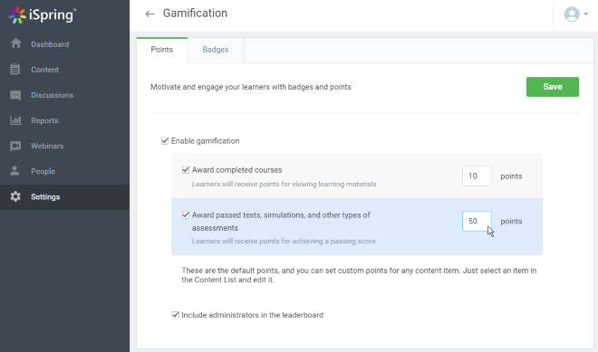Switch to the Badges tab
The image size is (598, 352).
[x=216, y=50]
